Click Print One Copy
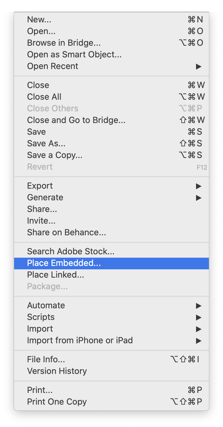Viewport: 223px width, 427px height. click(x=112, y=402)
